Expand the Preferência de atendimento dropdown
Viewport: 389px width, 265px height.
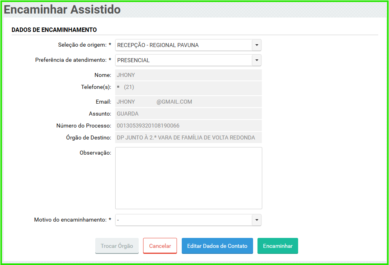(188, 60)
